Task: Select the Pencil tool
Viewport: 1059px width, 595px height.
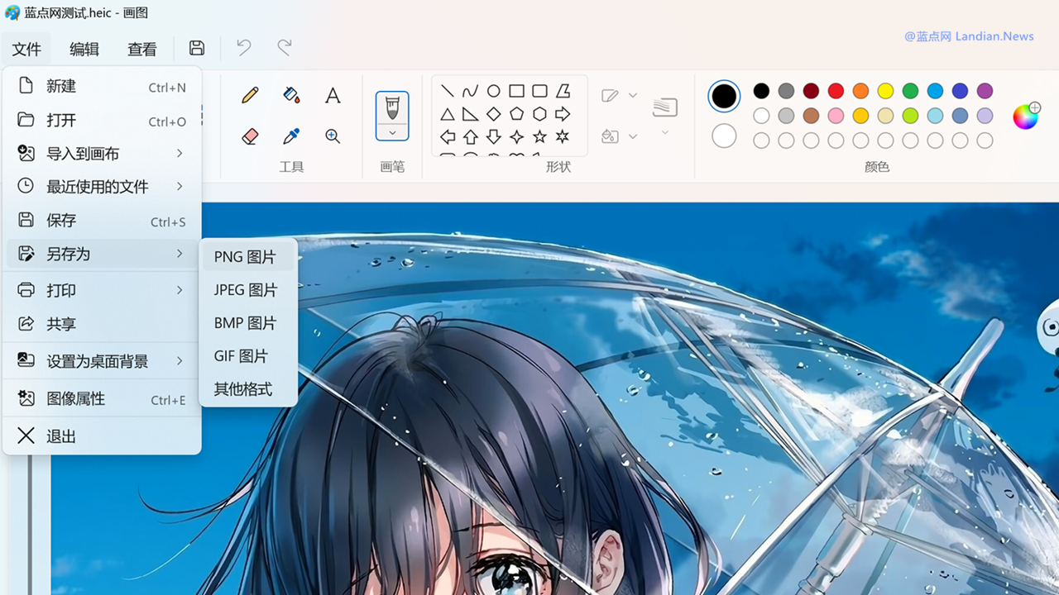Action: [251, 96]
